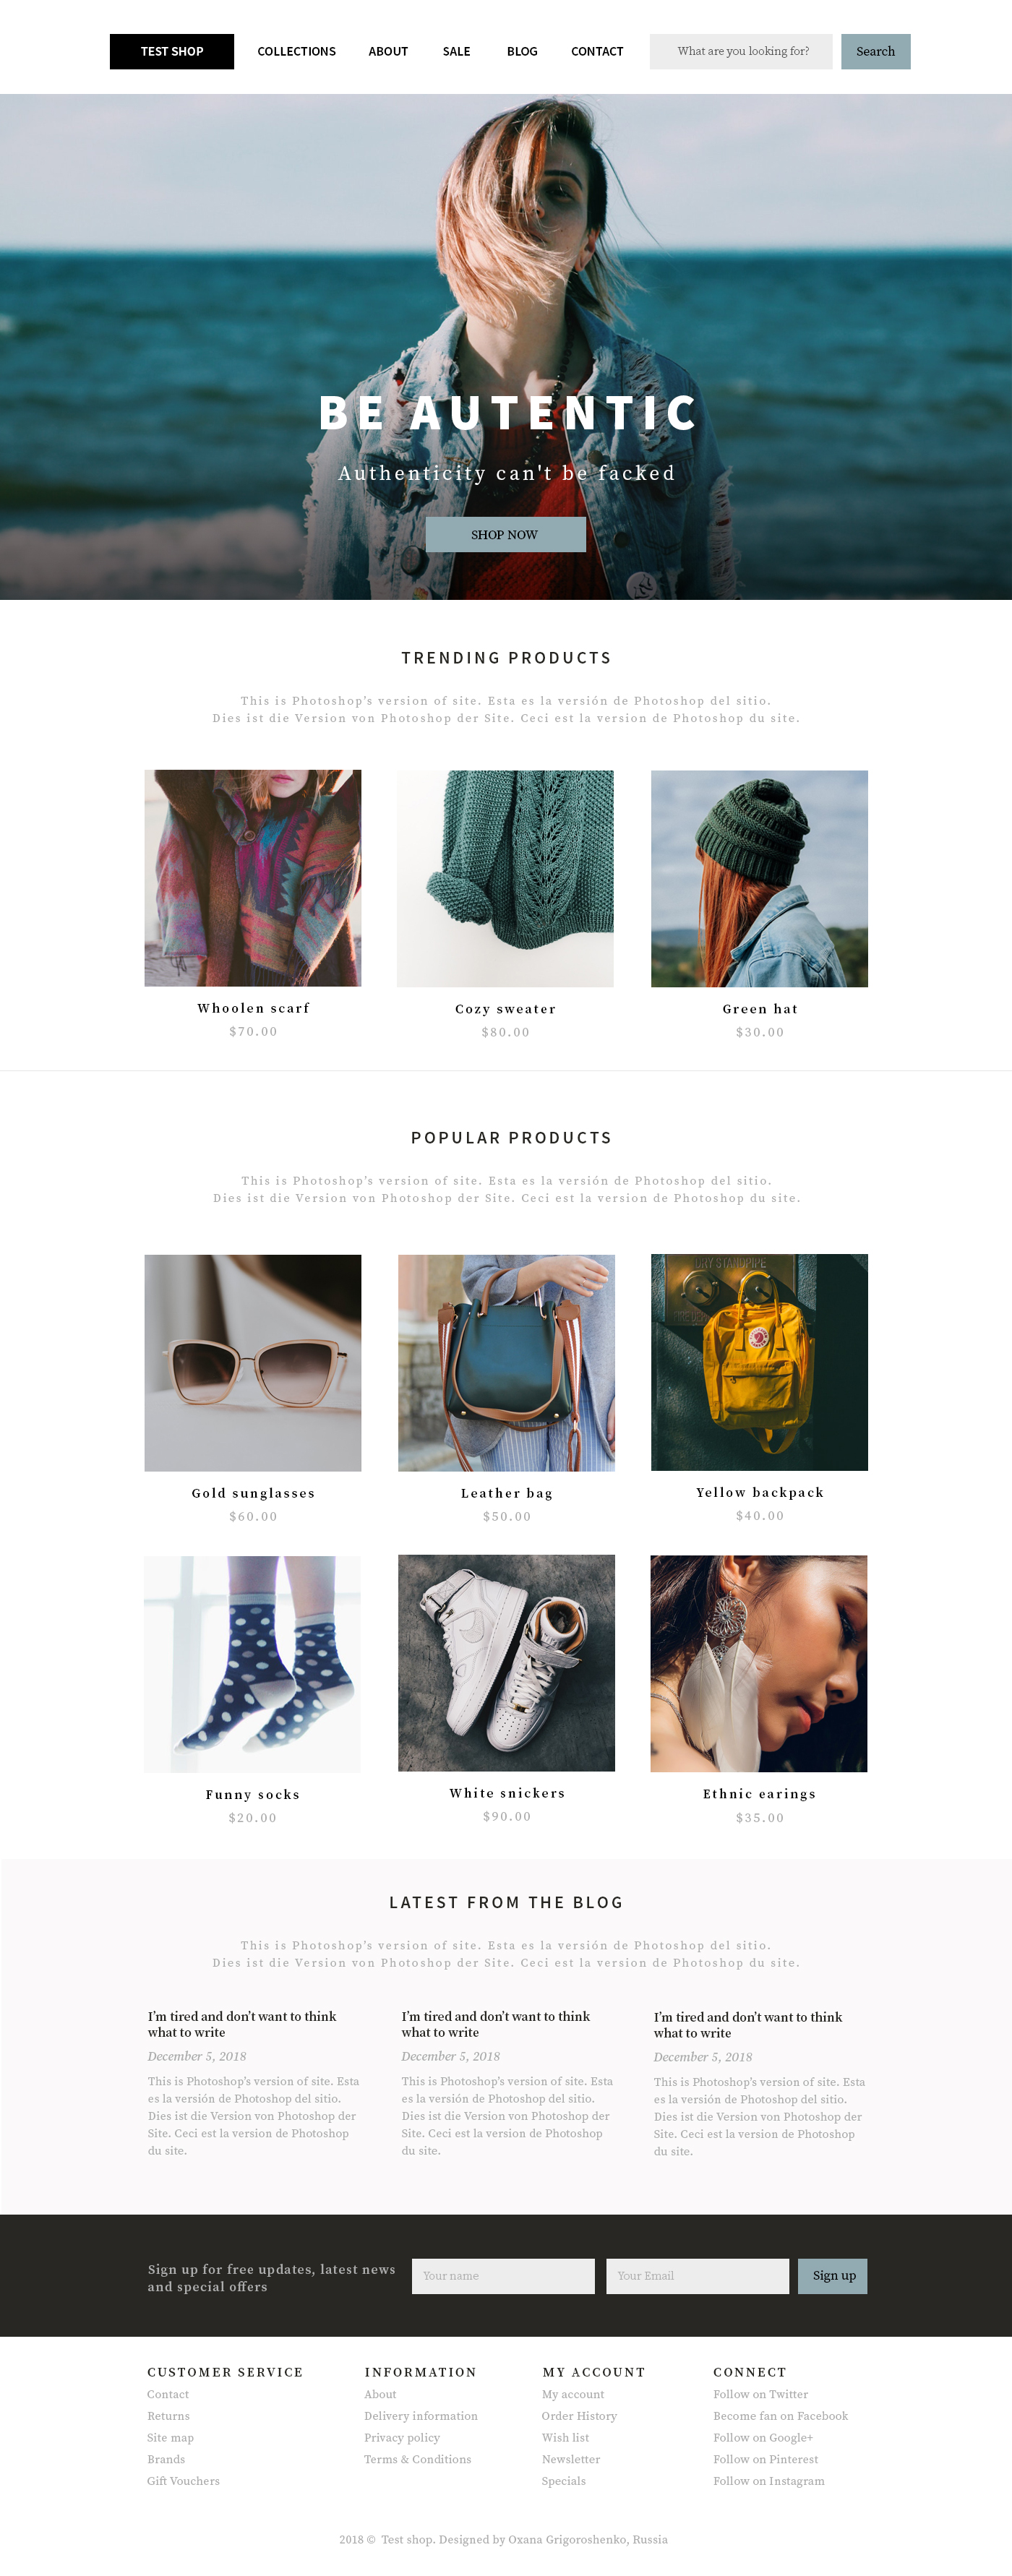The image size is (1012, 2576).
Task: Click the Search button
Action: click(876, 52)
